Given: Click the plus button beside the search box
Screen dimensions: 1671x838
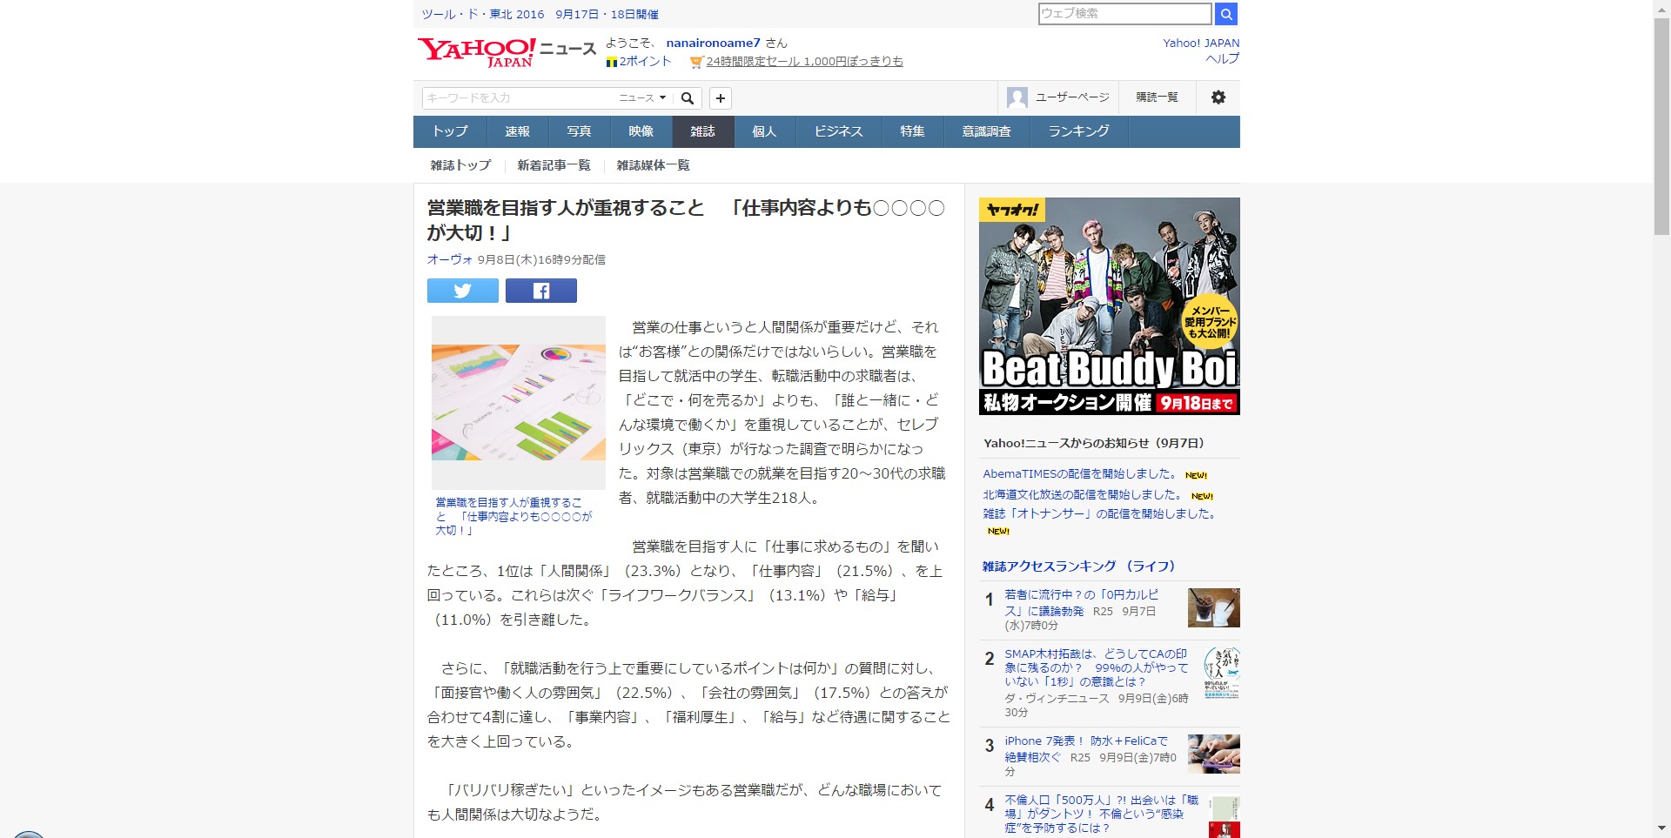Looking at the screenshot, I should click(721, 98).
